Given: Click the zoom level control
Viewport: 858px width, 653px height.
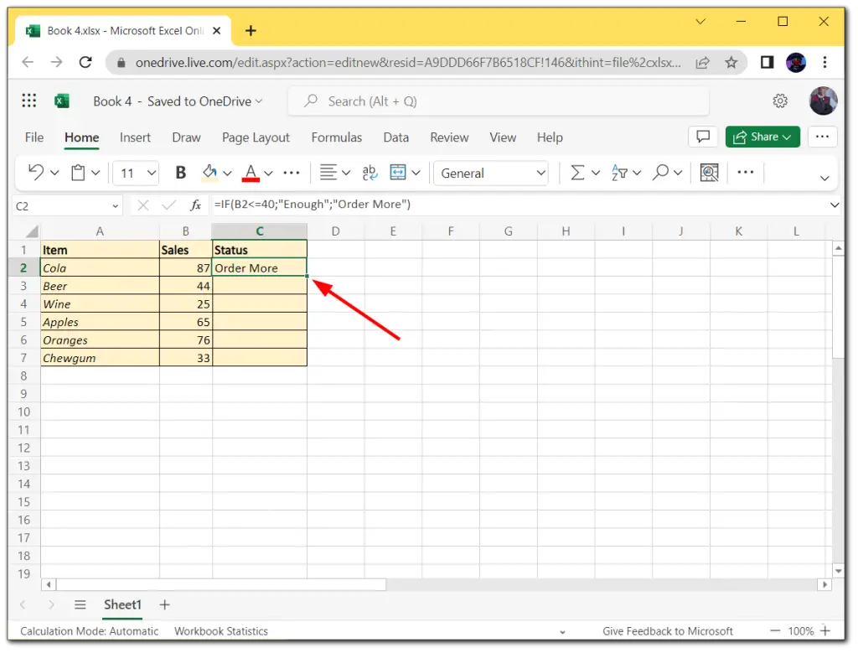Looking at the screenshot, I should point(801,630).
